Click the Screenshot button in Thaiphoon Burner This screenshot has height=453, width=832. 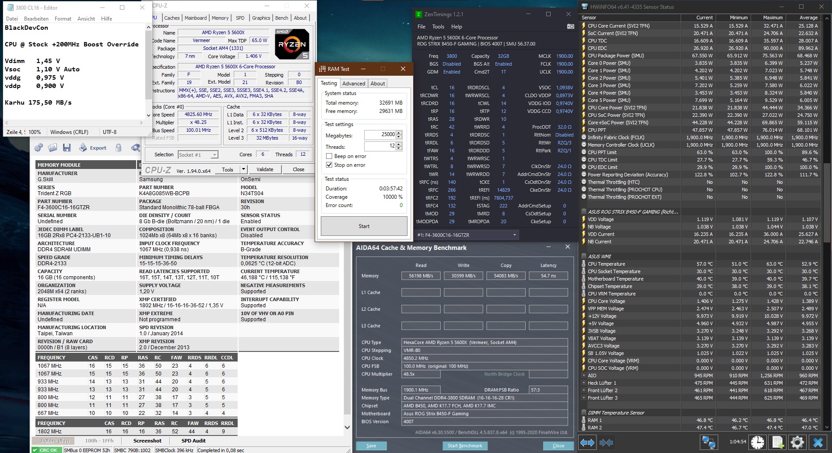147,441
